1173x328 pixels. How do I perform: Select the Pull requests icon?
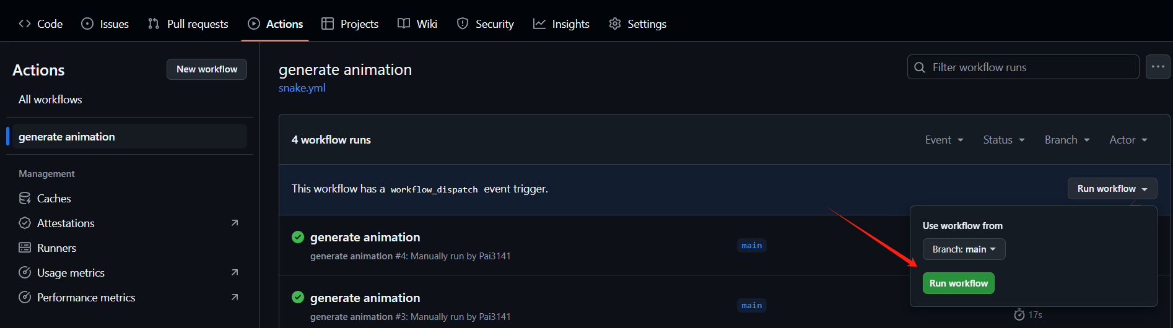tap(154, 24)
